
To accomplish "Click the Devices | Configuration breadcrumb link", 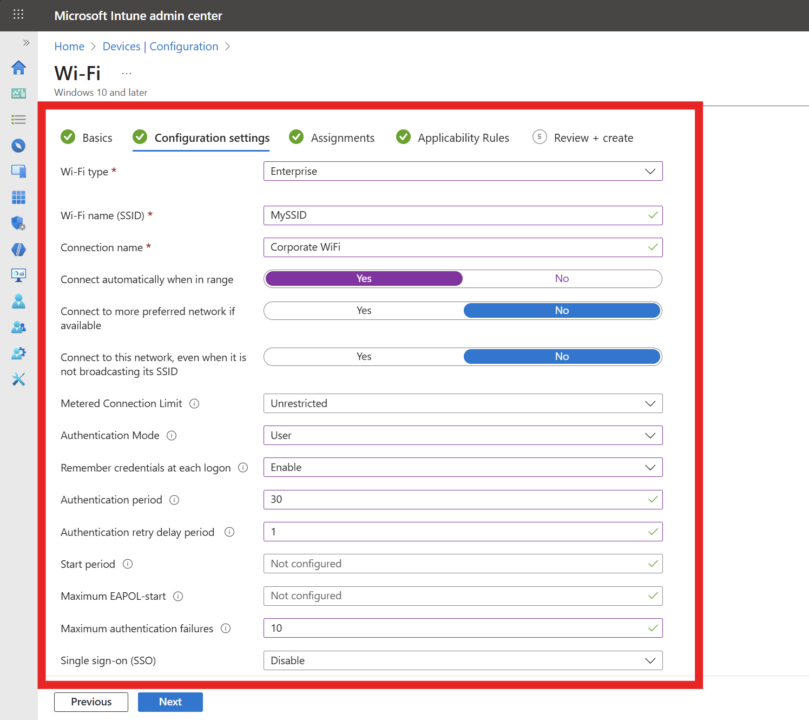I will (x=160, y=47).
